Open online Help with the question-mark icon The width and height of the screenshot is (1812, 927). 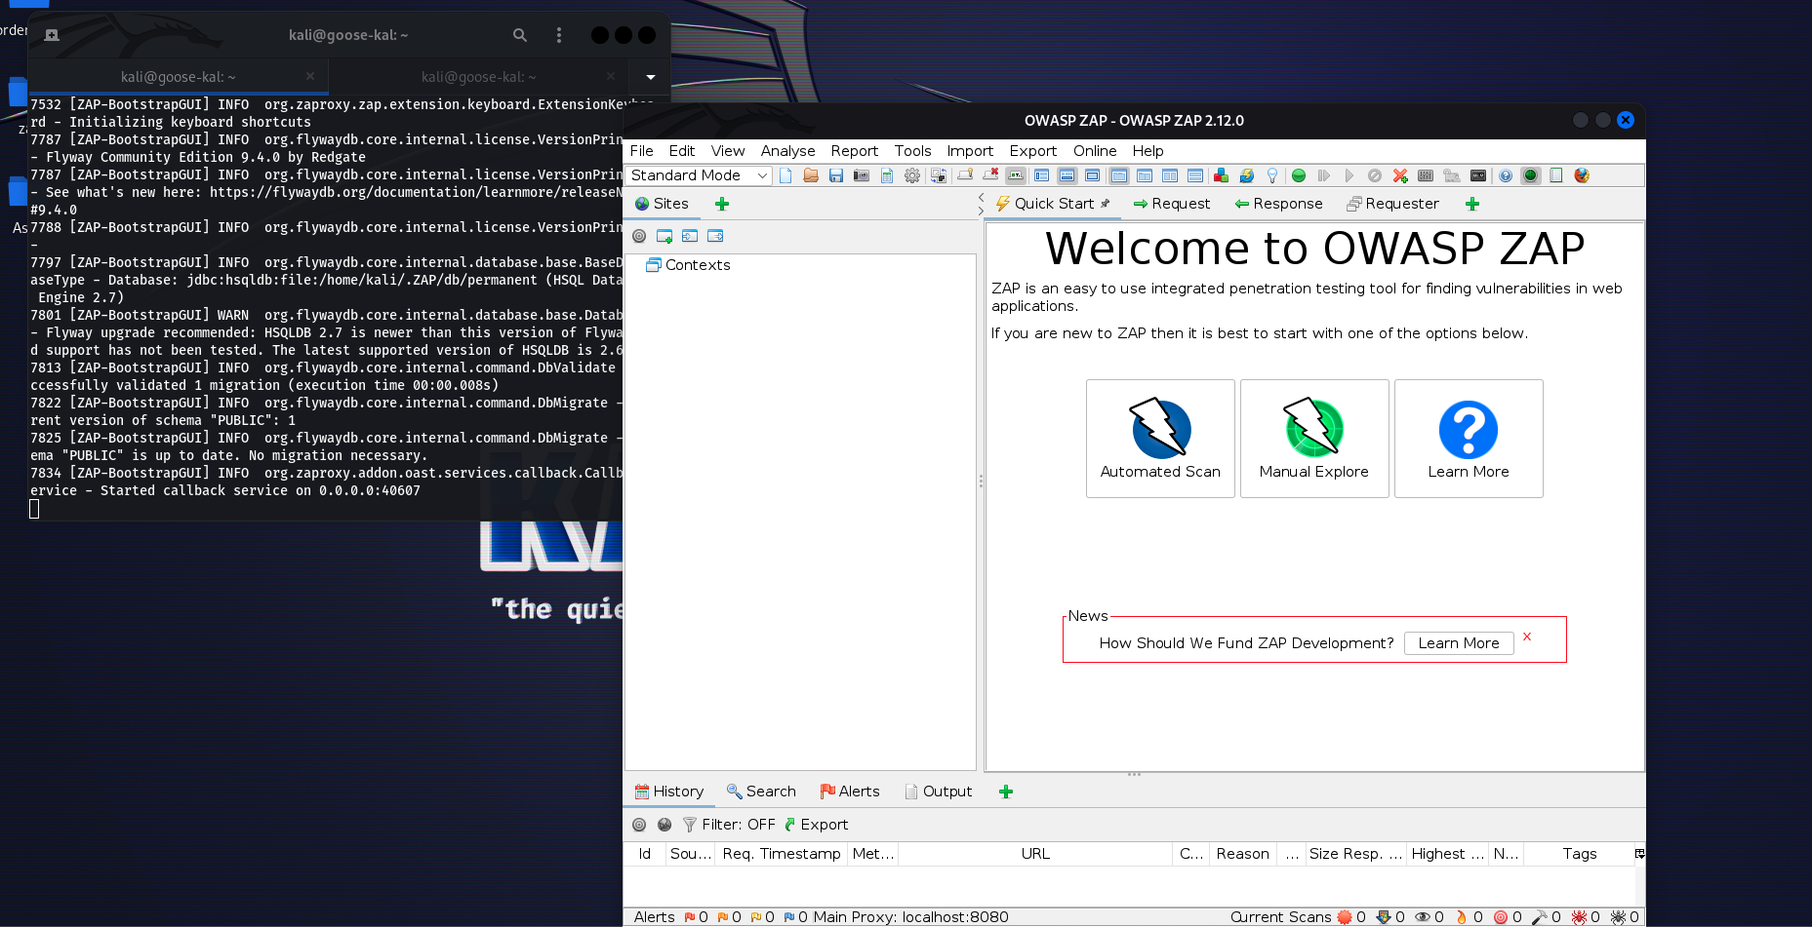coord(1504,175)
